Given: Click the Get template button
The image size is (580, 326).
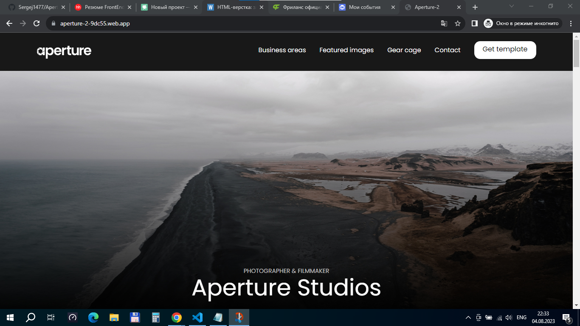Looking at the screenshot, I should coord(505,50).
